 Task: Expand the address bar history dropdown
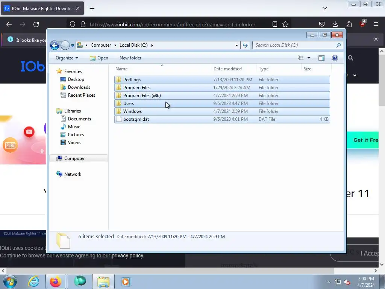236,45
